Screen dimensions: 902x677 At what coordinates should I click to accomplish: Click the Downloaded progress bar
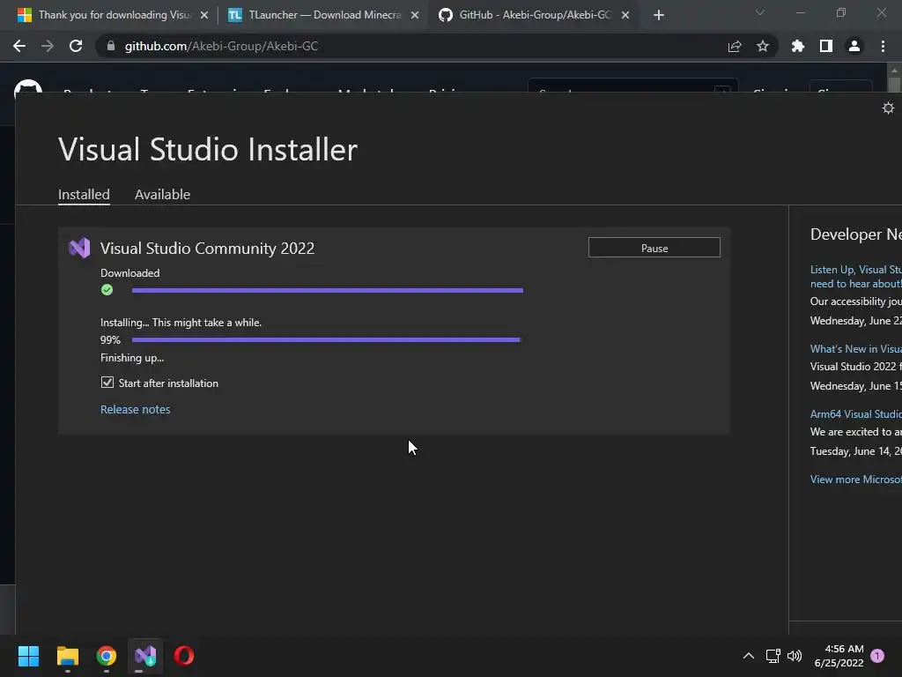coord(328,290)
